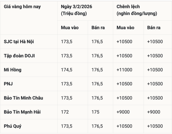
Task: Click Bảo Tín Mạnh Hải's sell price 175
Action: pyautogui.click(x=95, y=112)
